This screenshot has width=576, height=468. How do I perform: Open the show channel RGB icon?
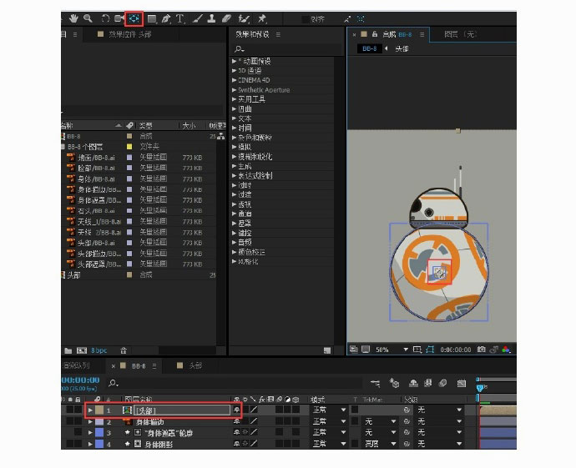click(x=506, y=350)
